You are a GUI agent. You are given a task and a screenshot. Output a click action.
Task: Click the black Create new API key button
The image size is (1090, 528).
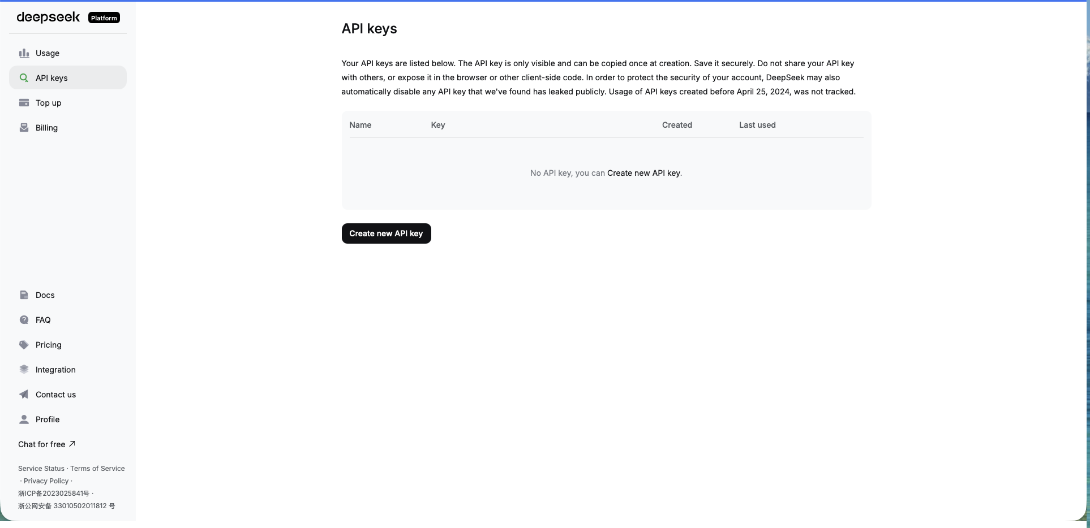click(x=386, y=233)
